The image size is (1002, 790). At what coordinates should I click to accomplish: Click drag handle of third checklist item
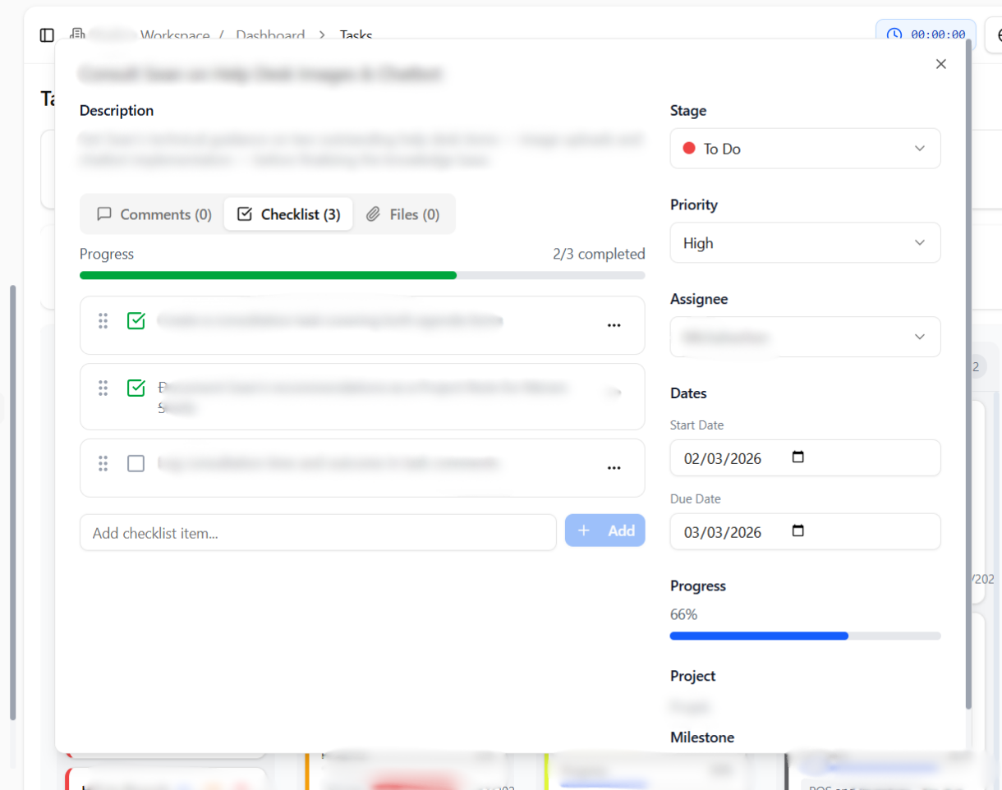pyautogui.click(x=103, y=464)
